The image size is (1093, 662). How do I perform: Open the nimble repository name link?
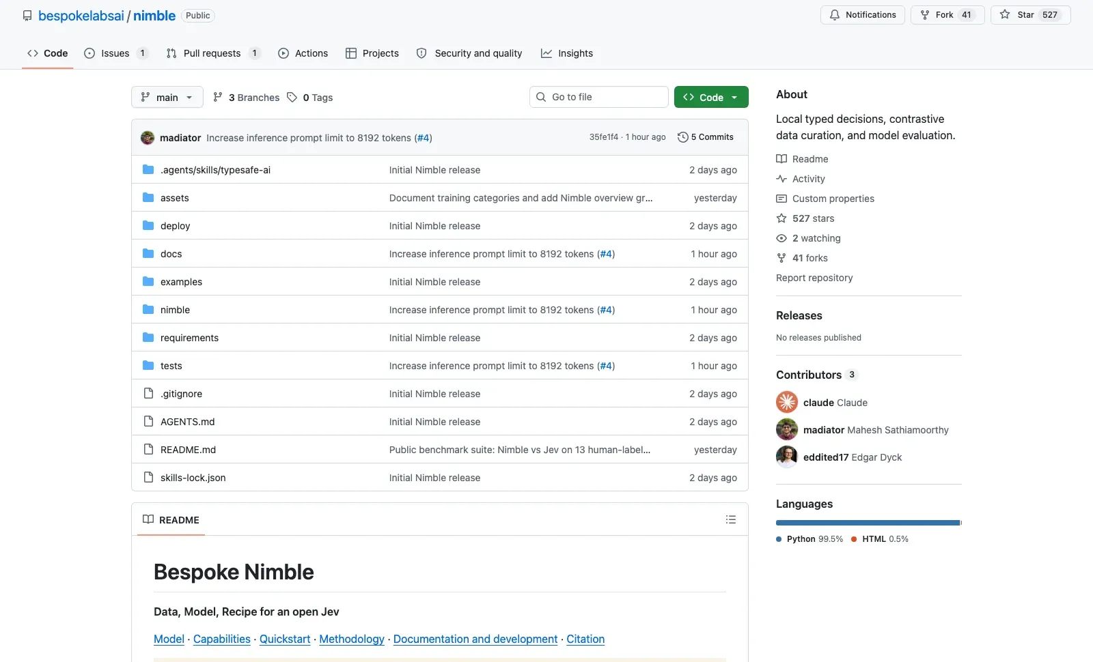154,16
